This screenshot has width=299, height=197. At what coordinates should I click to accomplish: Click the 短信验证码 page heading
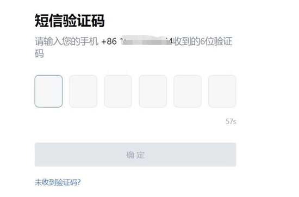(70, 21)
